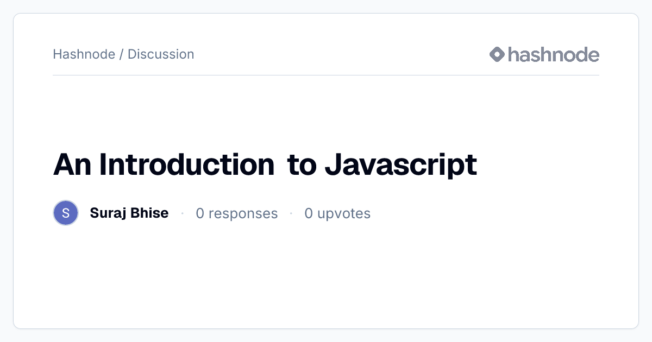Screen dimensions: 652x342
Task: Click the slash separator in the breadcrumb
Action: pyautogui.click(x=121, y=54)
